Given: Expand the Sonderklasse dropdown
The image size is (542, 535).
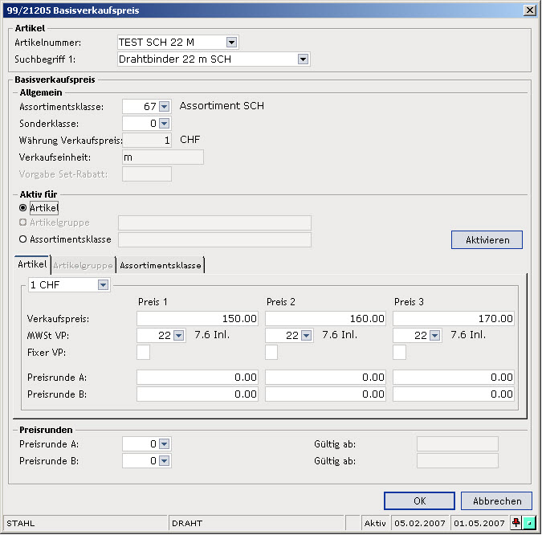Looking at the screenshot, I should (164, 123).
